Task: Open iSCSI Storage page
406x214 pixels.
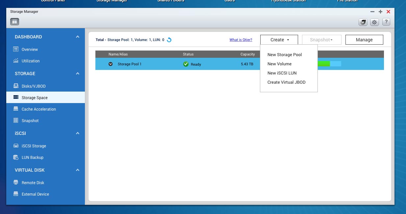Action: click(34, 146)
